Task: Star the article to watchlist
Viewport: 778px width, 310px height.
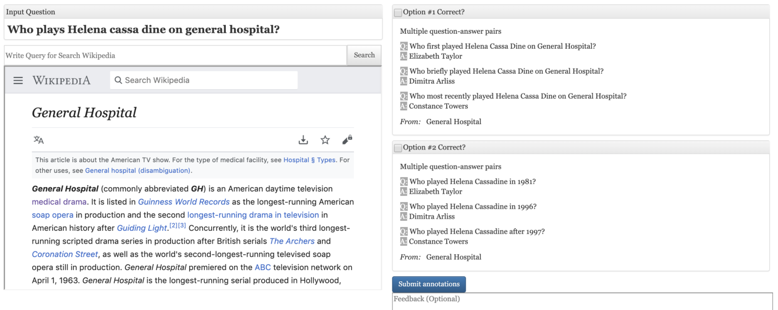Action: pos(325,140)
